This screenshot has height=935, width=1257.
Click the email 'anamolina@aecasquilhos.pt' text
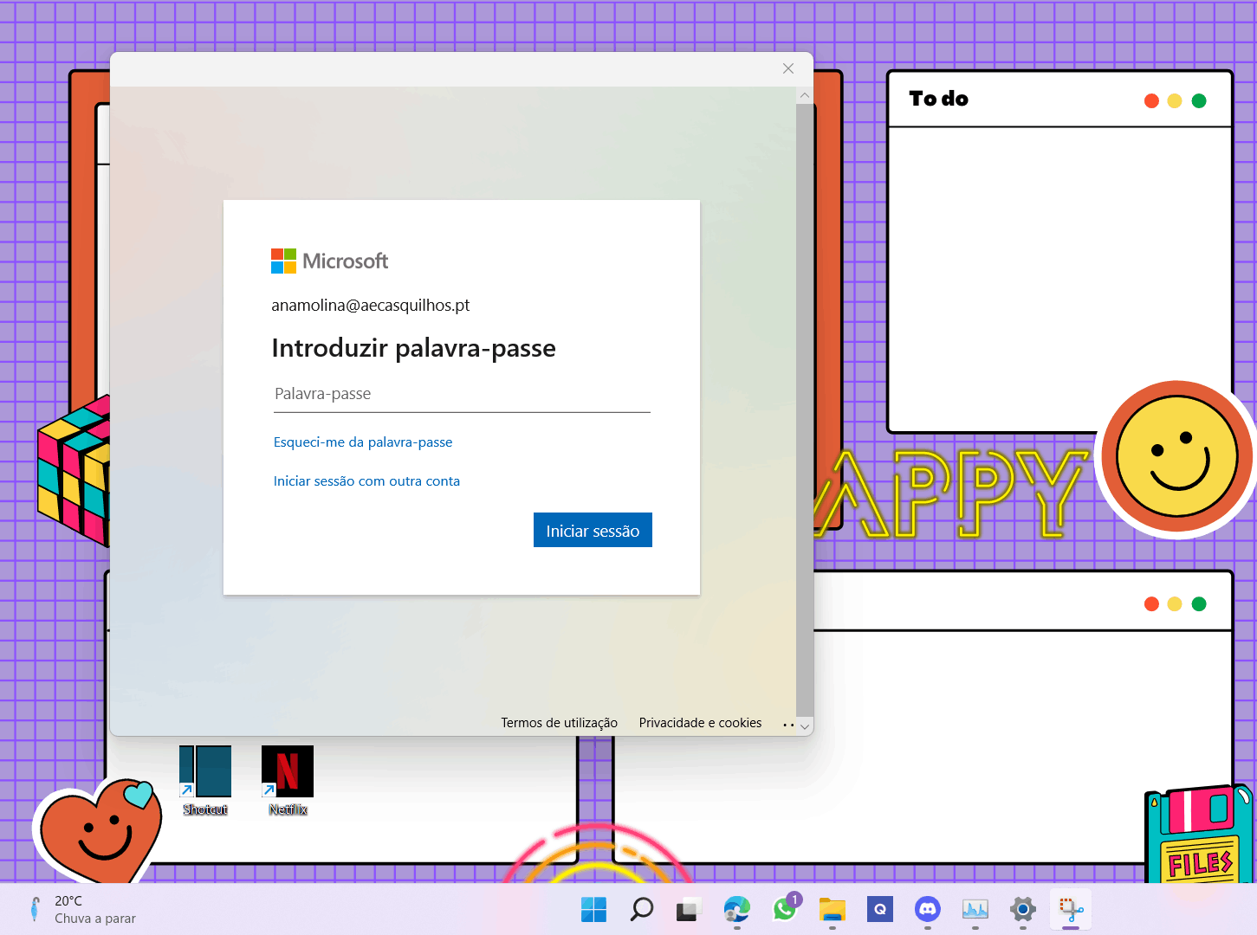point(371,306)
